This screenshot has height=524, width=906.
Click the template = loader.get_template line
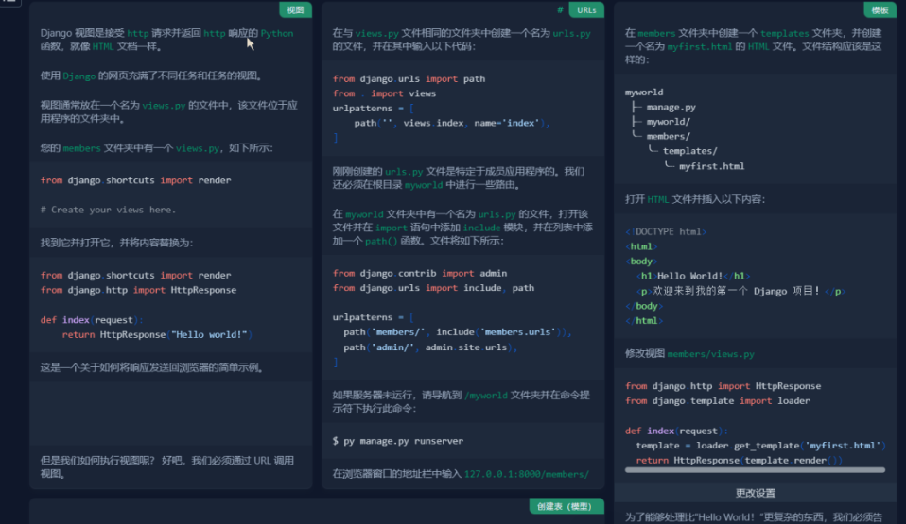[760, 446]
